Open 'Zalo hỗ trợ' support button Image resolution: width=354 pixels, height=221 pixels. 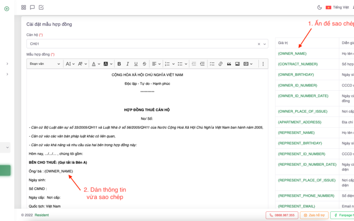[x=314, y=215]
